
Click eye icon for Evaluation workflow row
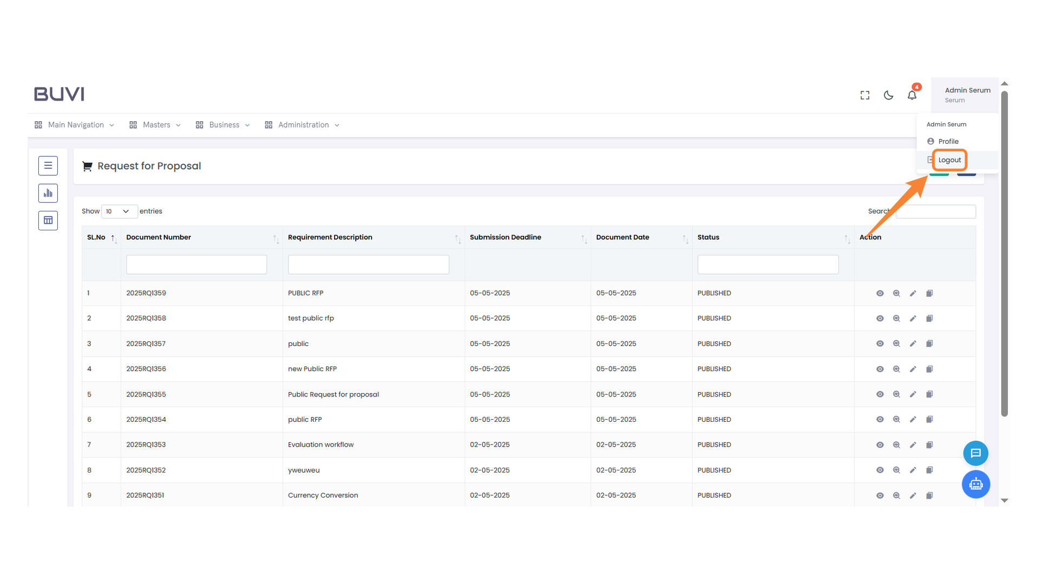tap(880, 445)
